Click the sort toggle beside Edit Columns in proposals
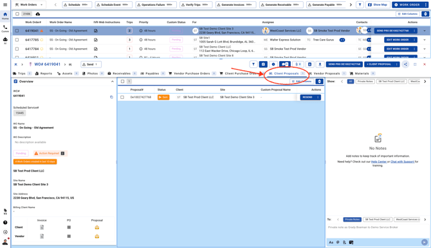 pyautogui.click(x=319, y=82)
